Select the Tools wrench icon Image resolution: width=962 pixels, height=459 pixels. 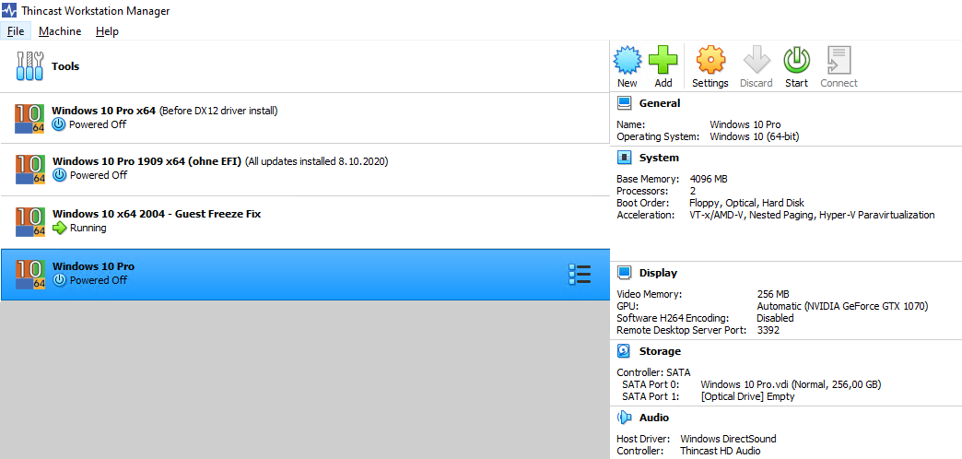[30, 66]
